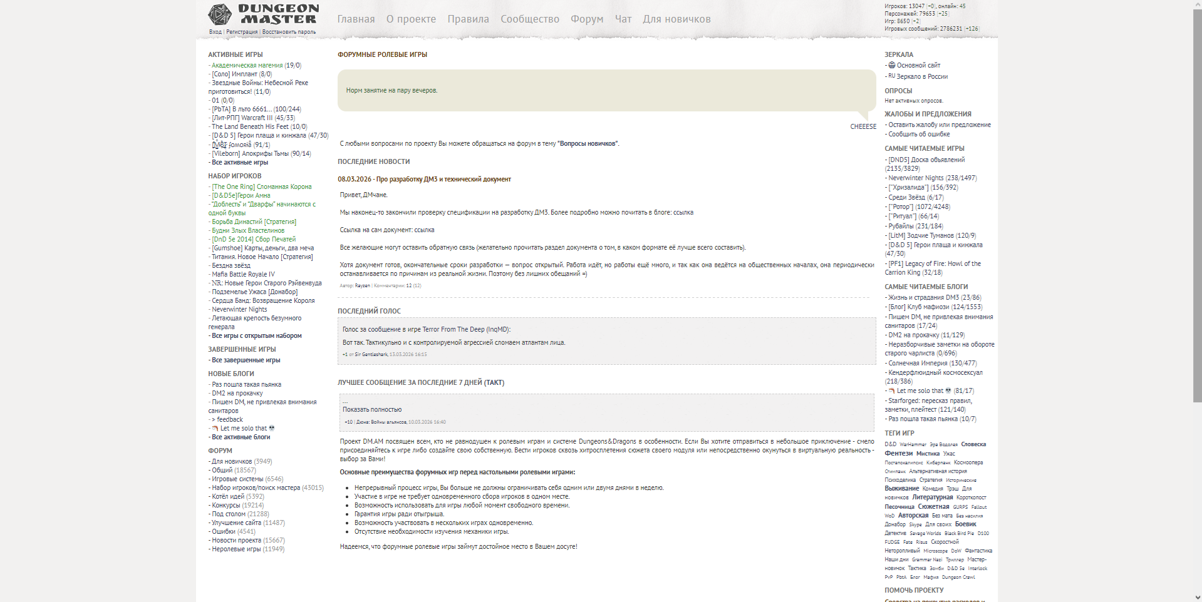Image resolution: width=1202 pixels, height=602 pixels.
Task: Open the Форум navigation menu item
Action: tap(587, 19)
